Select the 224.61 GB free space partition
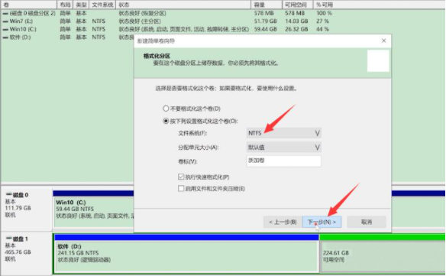The image size is (446, 276). pyautogui.click(x=383, y=256)
